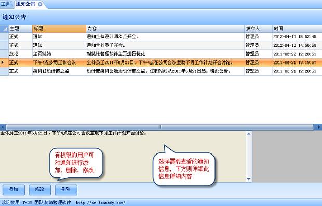322x206 pixels.
Task: Click row header of first 通知 row
Action: [x=4, y=36]
